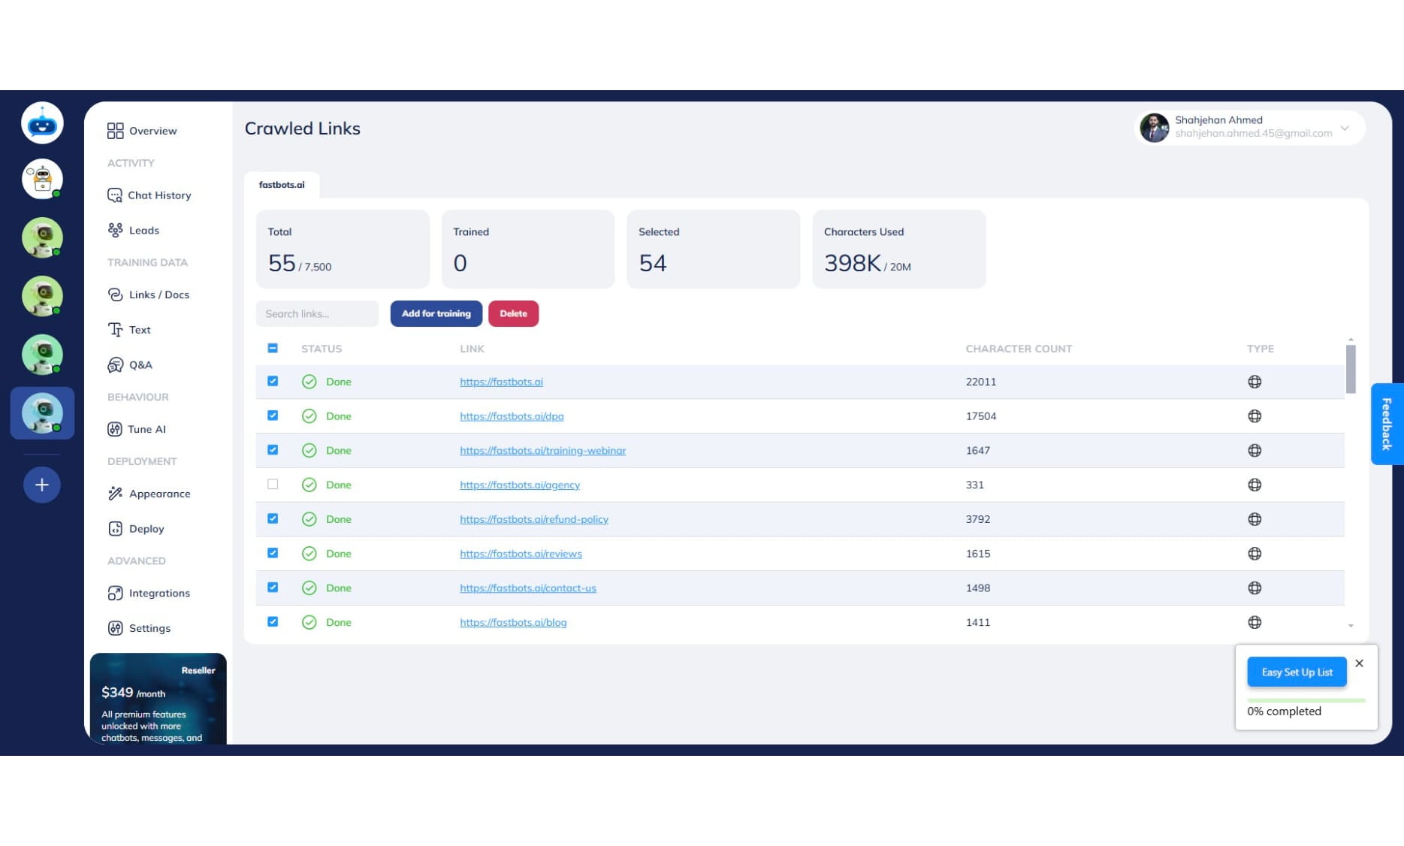Click the Add for training button

[x=436, y=313]
